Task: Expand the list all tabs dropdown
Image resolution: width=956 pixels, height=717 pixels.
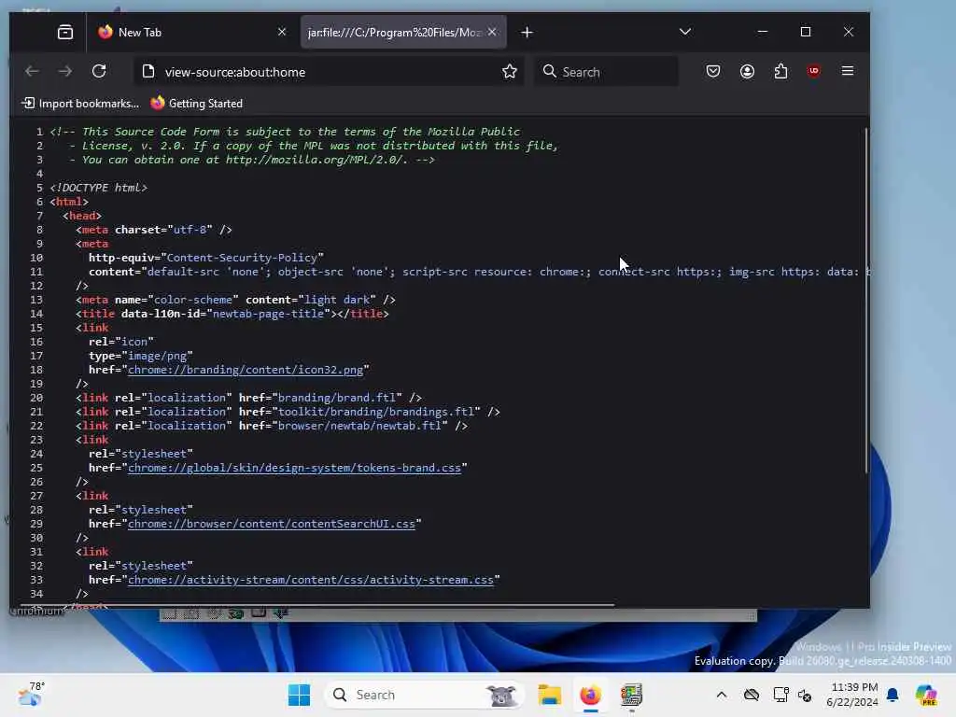Action: pyautogui.click(x=685, y=32)
